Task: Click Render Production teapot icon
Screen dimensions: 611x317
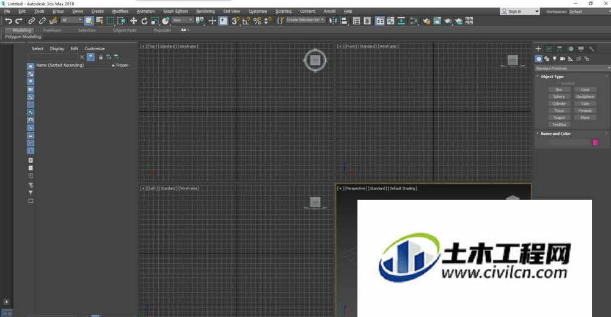Action: tap(448, 21)
